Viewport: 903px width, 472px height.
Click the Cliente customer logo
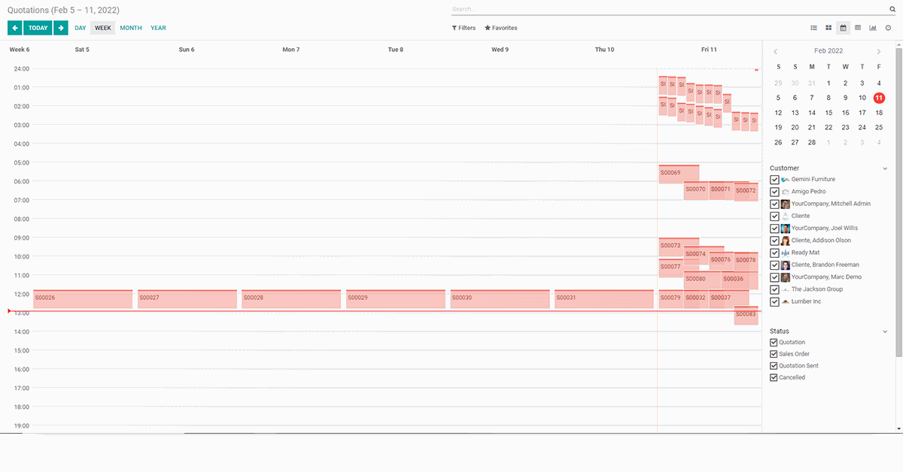pyautogui.click(x=785, y=216)
